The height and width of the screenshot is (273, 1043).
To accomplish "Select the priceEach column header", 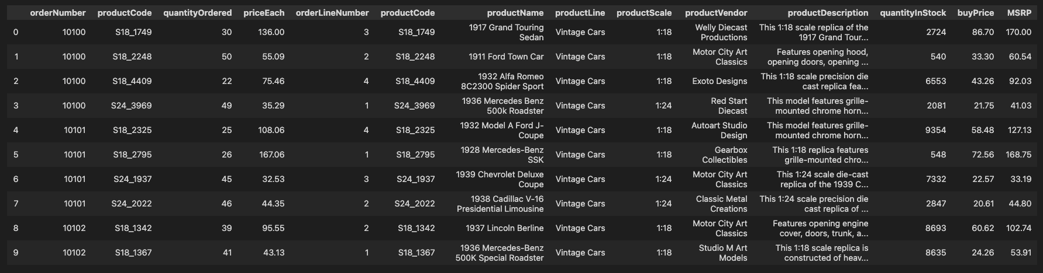I will (264, 13).
